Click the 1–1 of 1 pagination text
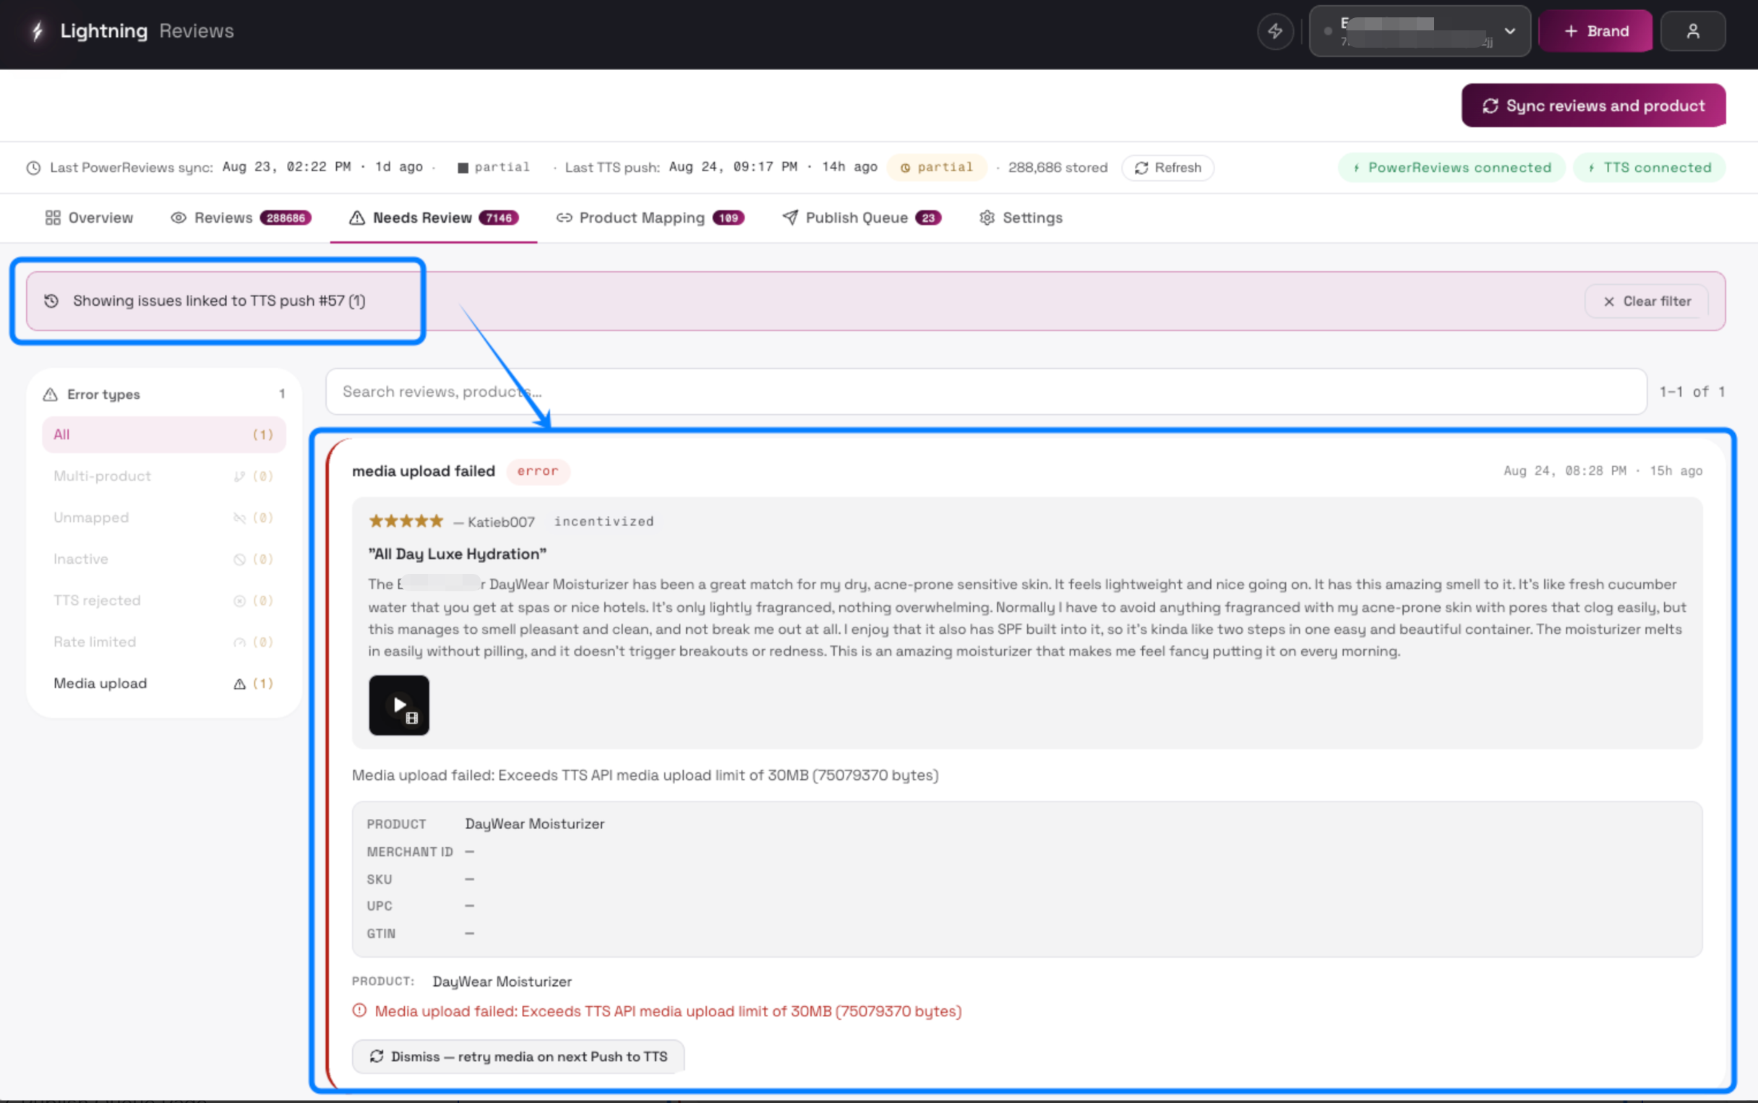Image resolution: width=1758 pixels, height=1103 pixels. [x=1692, y=392]
